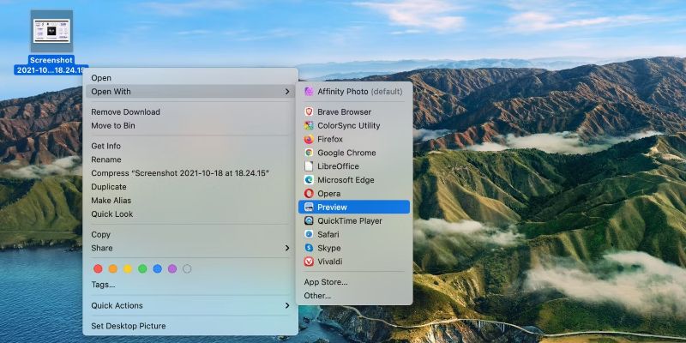
Task: Click the Microsoft Edge icon
Action: (309, 180)
